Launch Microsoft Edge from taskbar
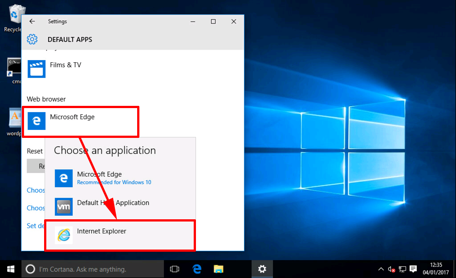 (x=197, y=269)
